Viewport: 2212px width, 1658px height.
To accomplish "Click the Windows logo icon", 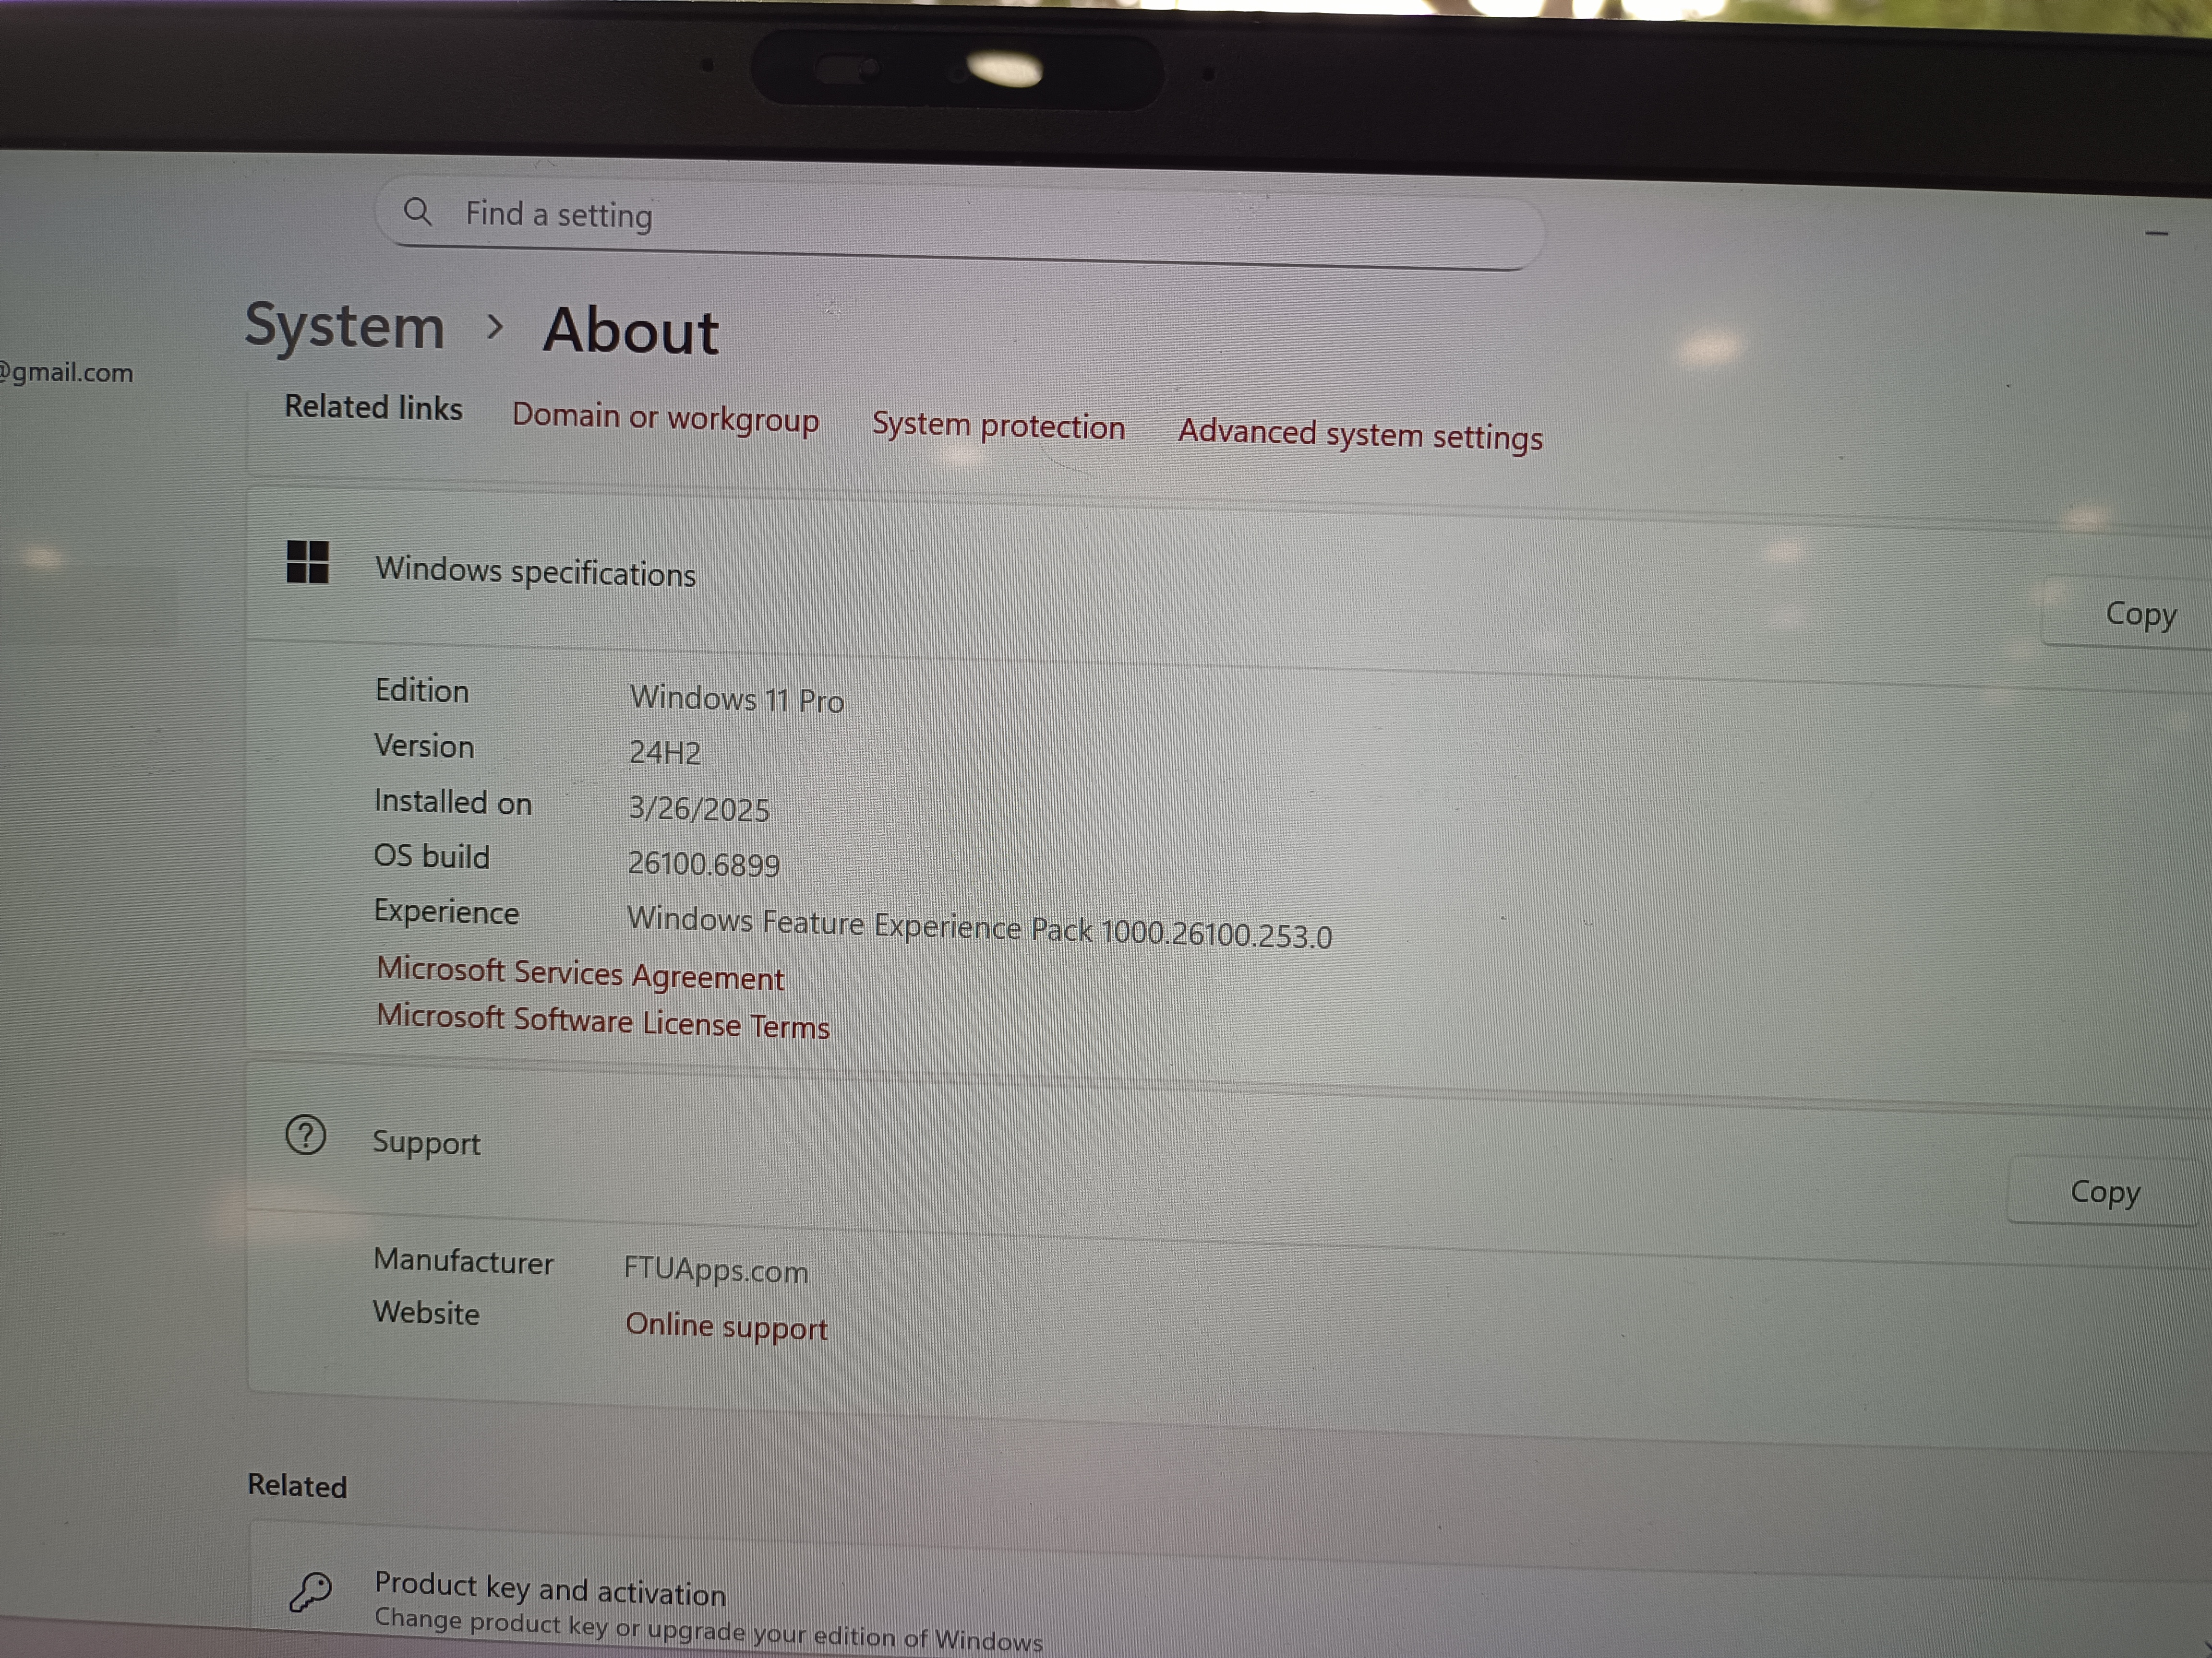I will point(307,562).
